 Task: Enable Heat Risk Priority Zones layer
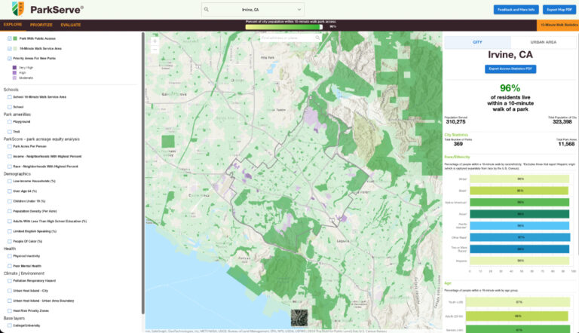pyautogui.click(x=10, y=310)
